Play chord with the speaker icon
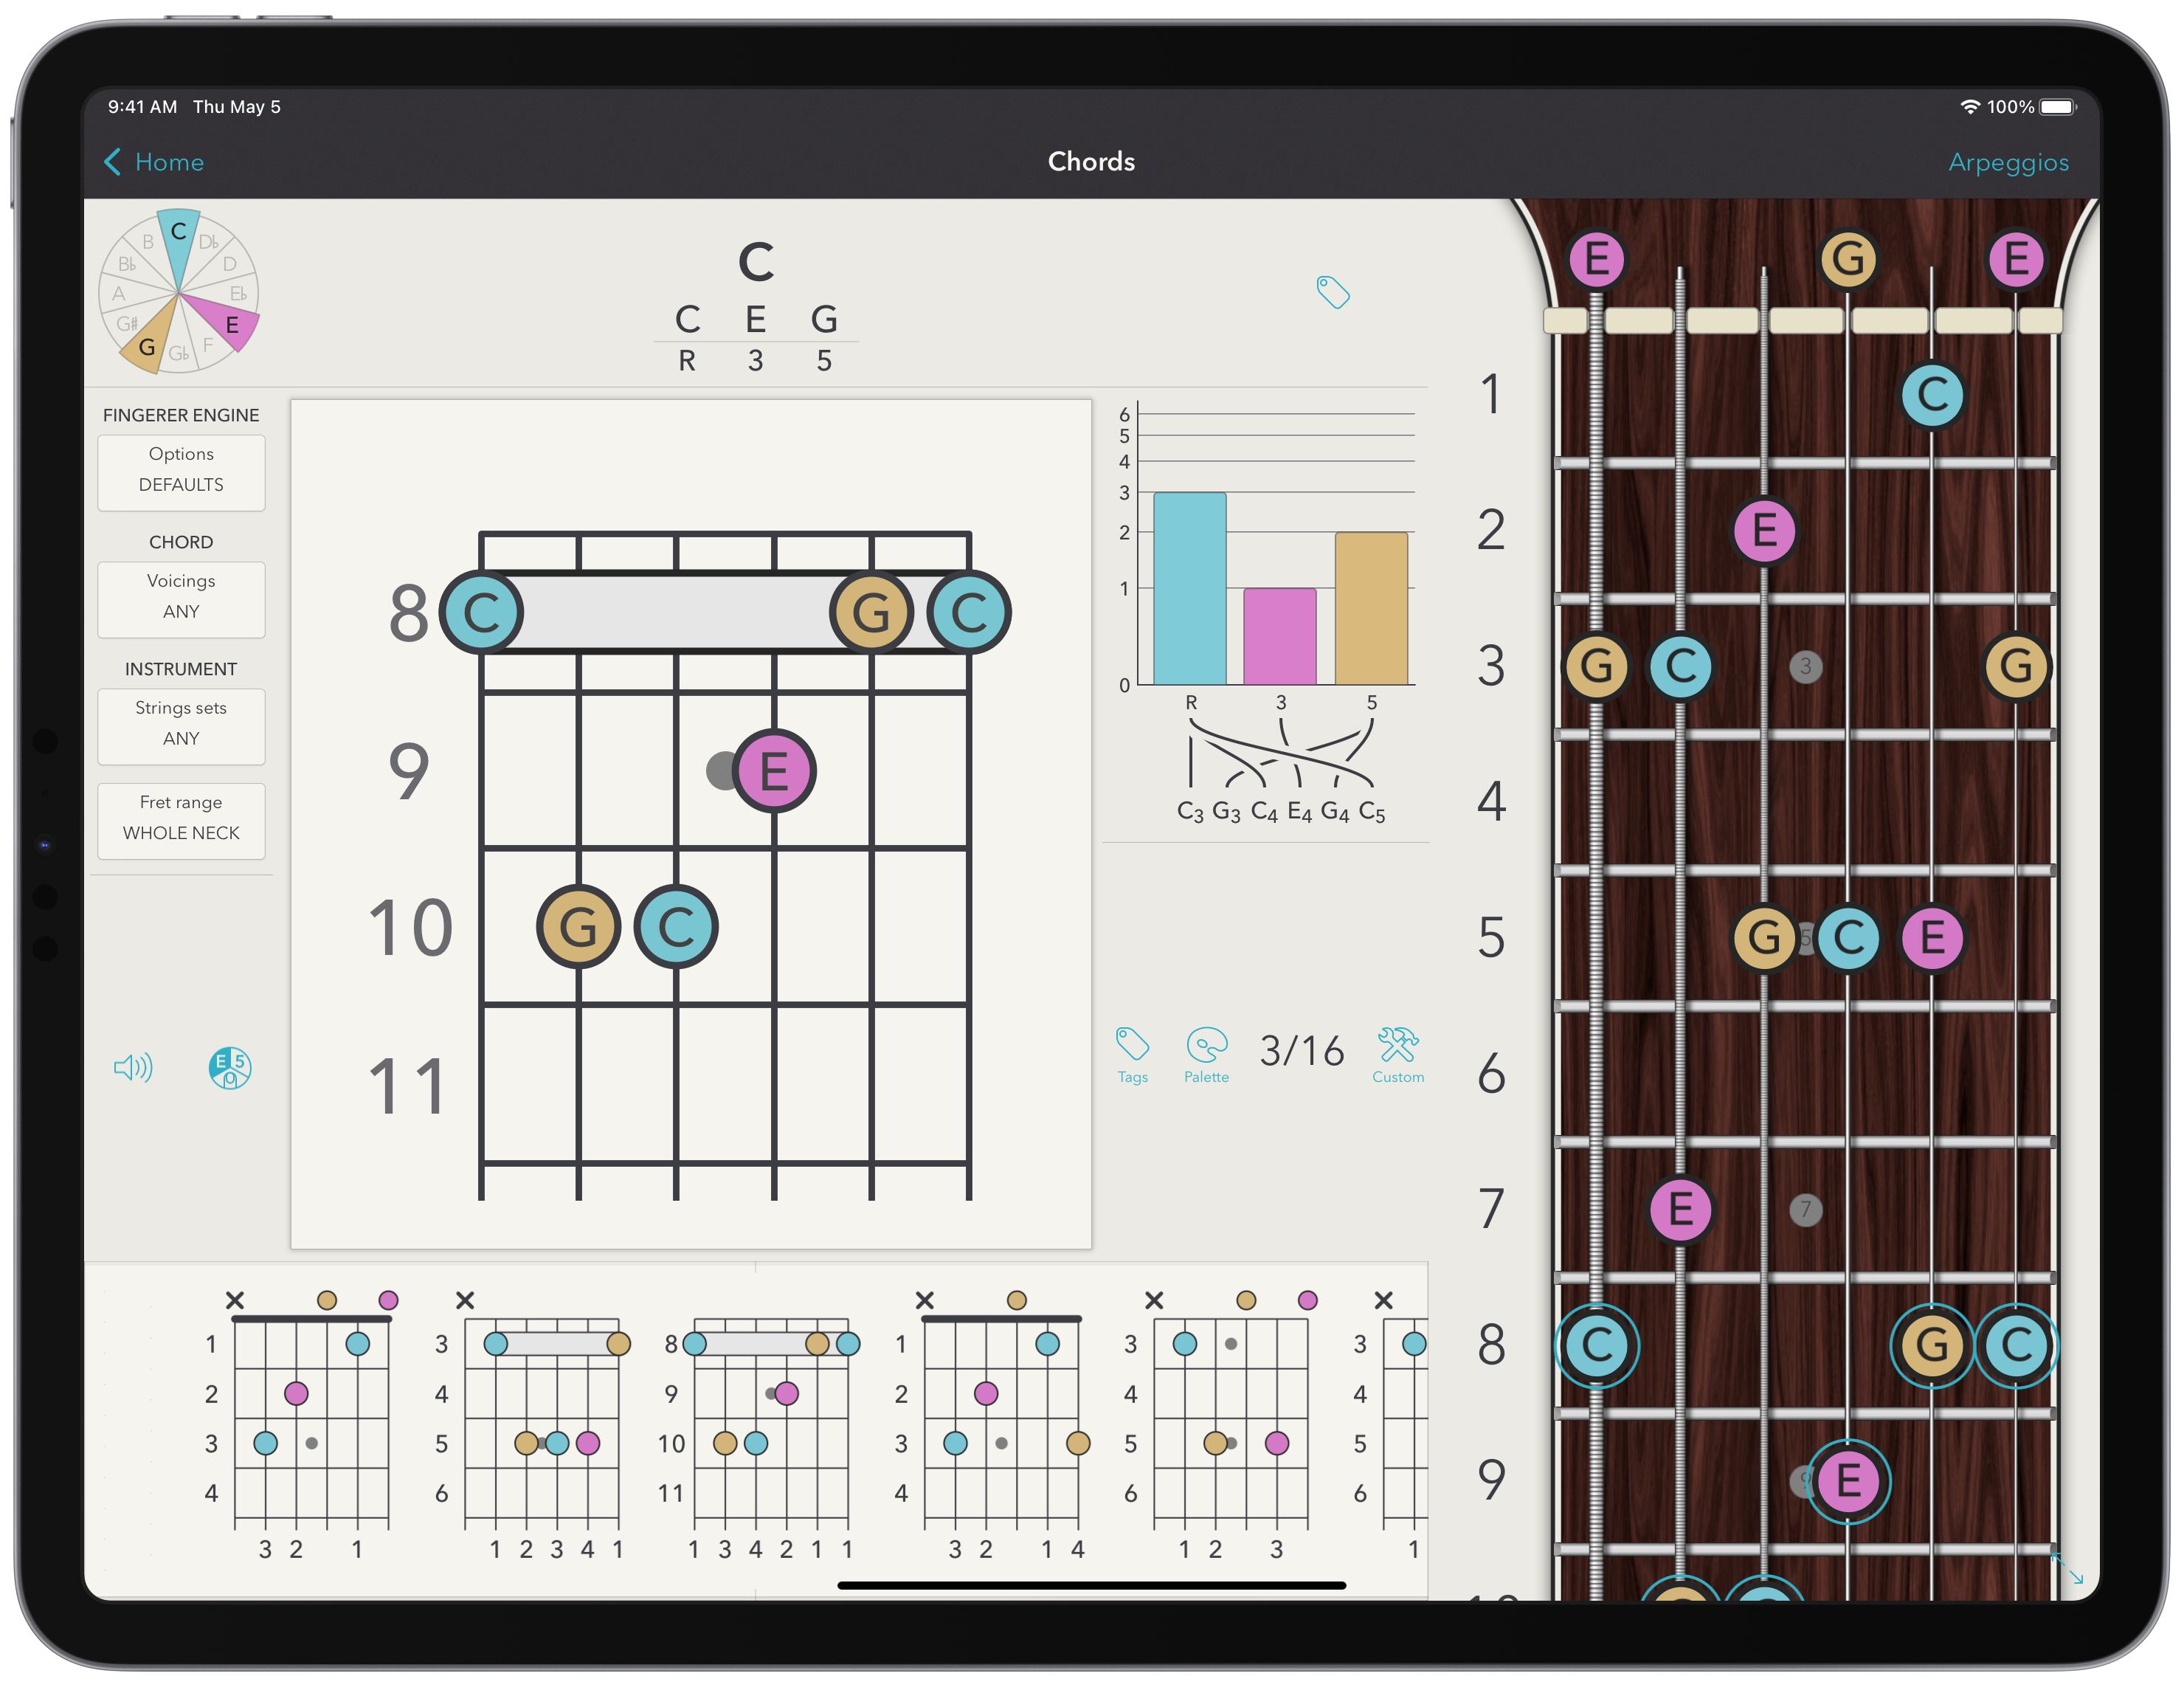2184x1690 pixels. (x=133, y=1068)
